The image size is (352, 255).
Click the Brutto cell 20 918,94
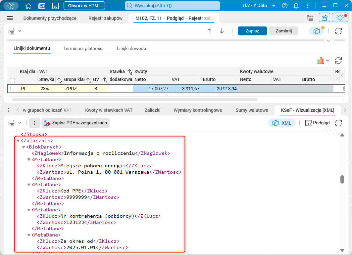click(220, 89)
